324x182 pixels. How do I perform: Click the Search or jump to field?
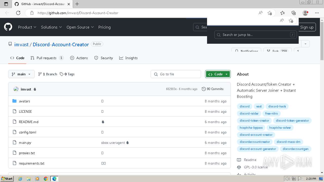coord(255,35)
